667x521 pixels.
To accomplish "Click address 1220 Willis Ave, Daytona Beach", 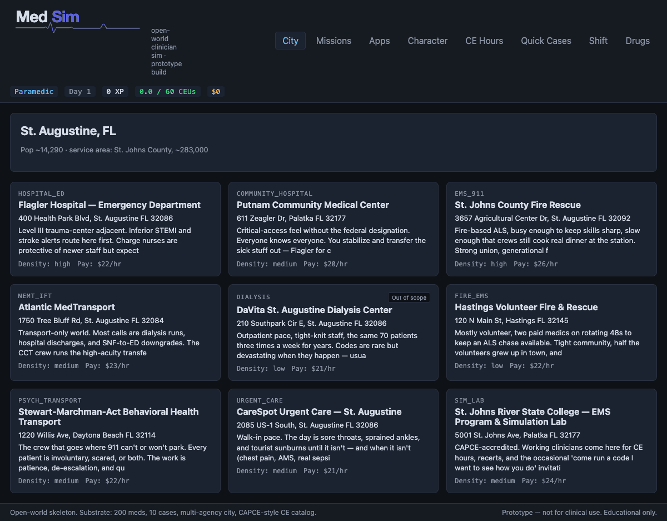I will pyautogui.click(x=87, y=435).
